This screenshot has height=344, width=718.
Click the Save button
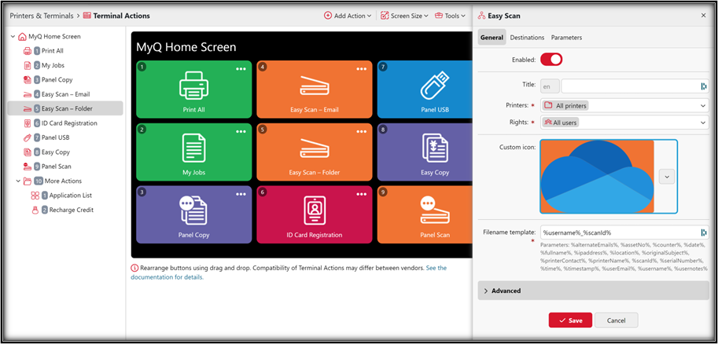point(571,320)
